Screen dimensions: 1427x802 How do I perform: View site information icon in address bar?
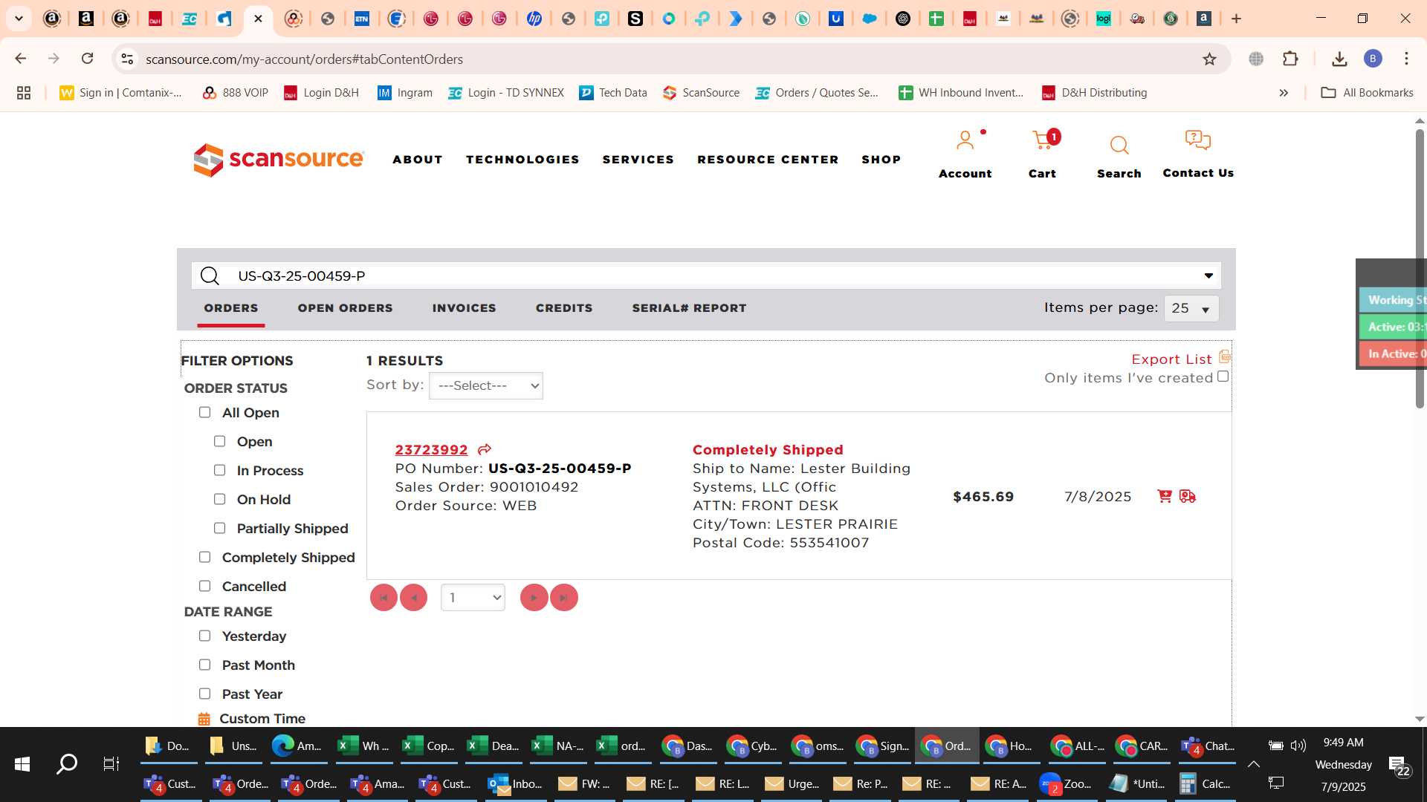[127, 59]
